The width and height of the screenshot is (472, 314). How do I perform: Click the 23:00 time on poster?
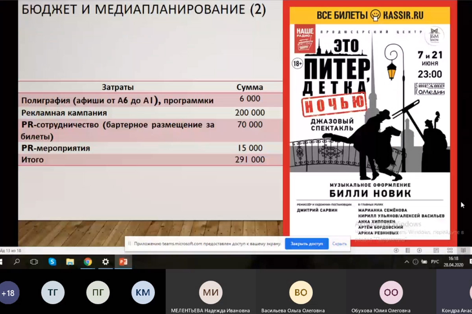pos(430,74)
